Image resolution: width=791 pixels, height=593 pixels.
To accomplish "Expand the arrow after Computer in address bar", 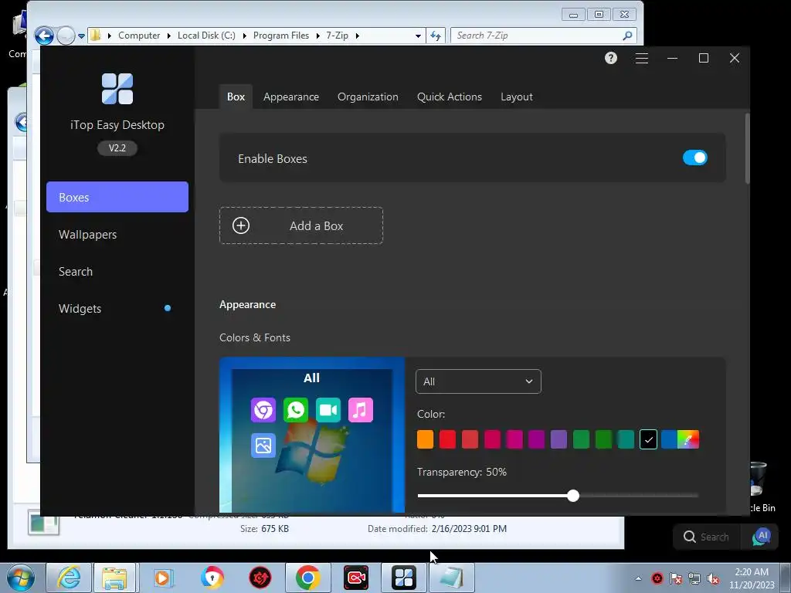I will tap(168, 36).
